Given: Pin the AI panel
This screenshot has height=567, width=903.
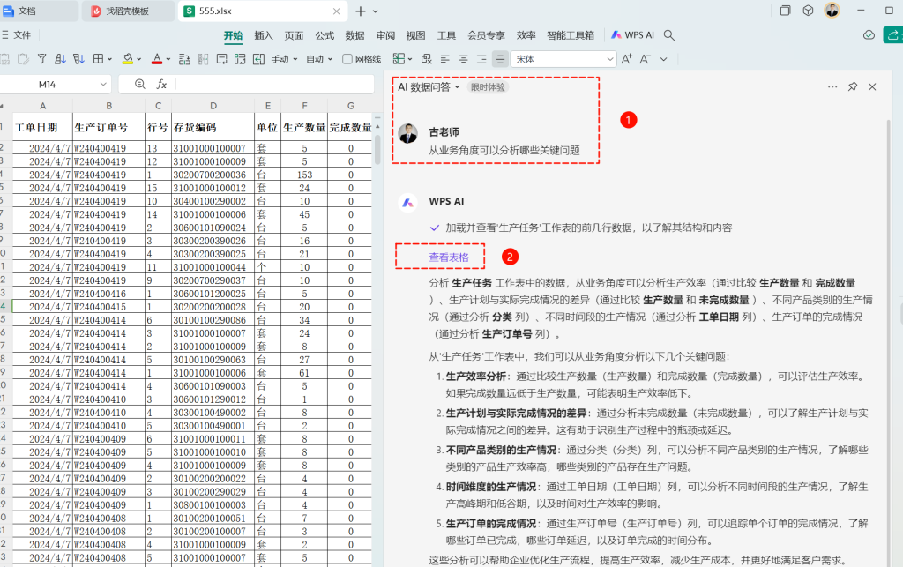Looking at the screenshot, I should (853, 86).
